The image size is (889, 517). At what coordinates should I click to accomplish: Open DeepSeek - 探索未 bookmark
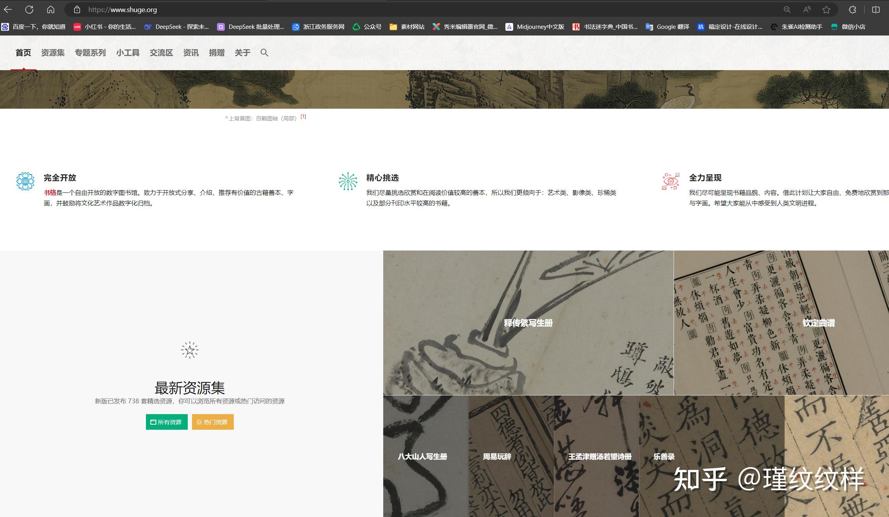click(x=176, y=26)
